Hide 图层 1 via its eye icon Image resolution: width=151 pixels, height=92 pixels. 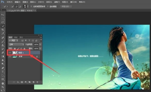[x=10, y=53]
